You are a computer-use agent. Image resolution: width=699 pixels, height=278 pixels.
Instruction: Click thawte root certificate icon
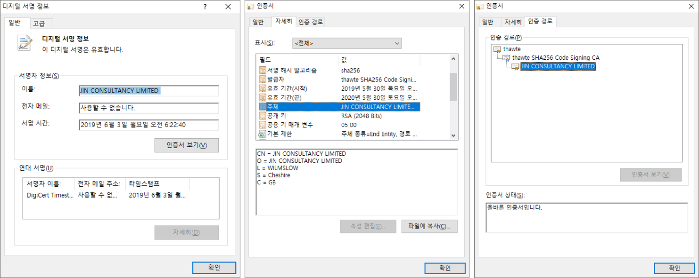tap(497, 49)
